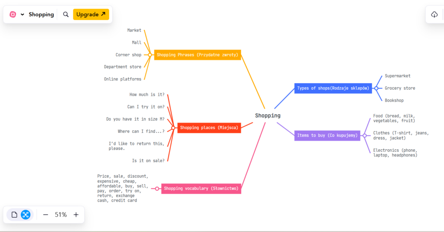Collapse the Shopping vocabulary branch circle

157,189
